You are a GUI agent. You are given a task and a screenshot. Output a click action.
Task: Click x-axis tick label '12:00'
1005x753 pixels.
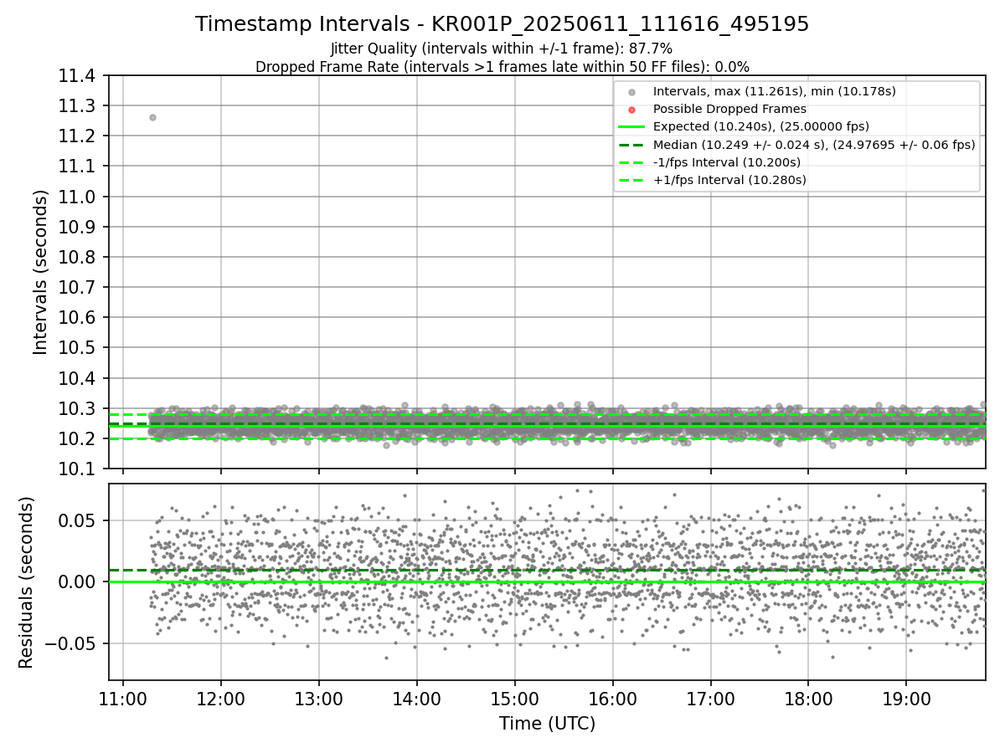pos(221,699)
